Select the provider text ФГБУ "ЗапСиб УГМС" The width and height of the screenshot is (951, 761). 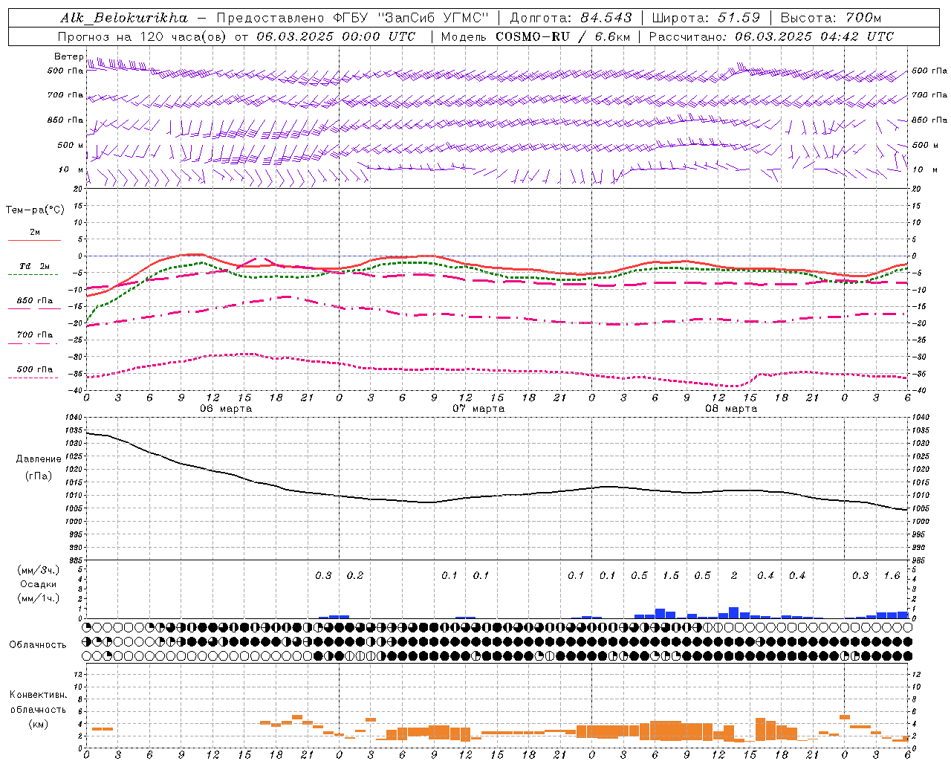(409, 18)
